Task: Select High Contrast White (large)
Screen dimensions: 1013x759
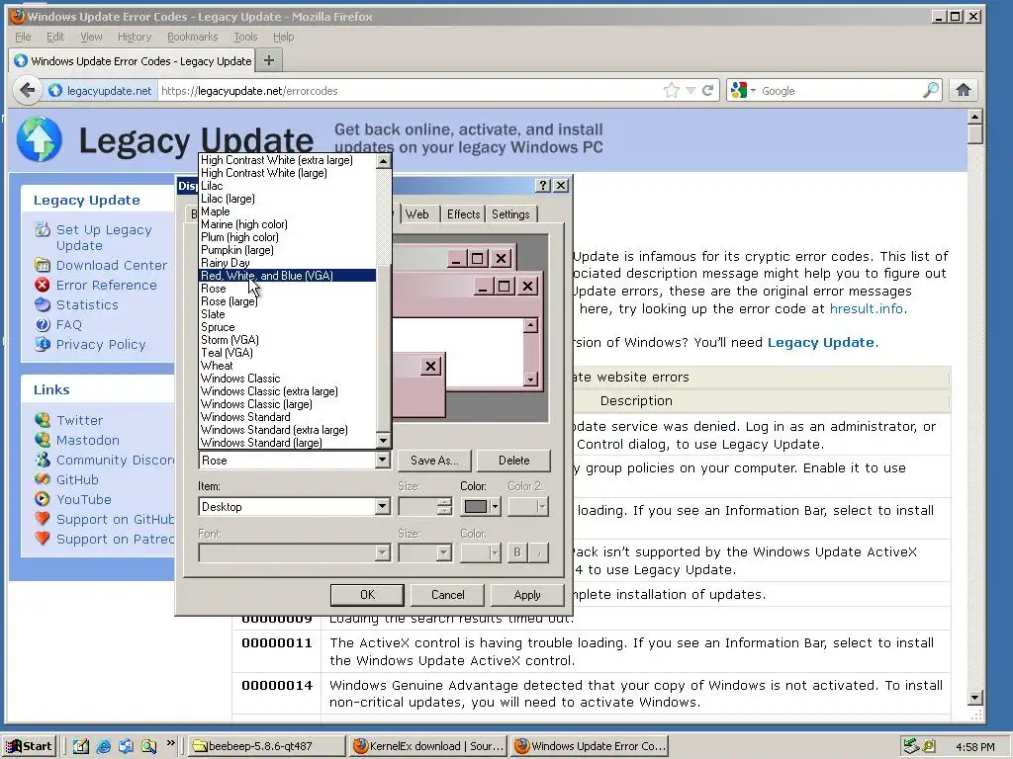Action: [288, 173]
